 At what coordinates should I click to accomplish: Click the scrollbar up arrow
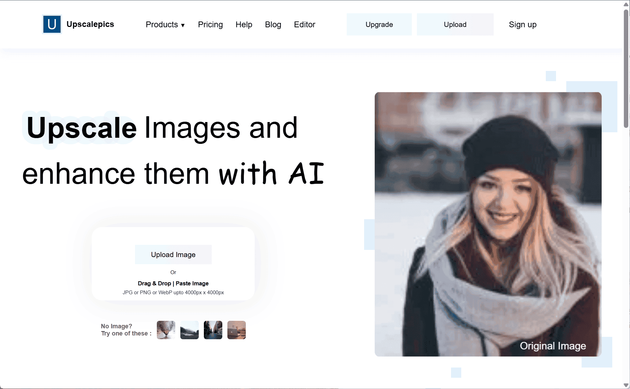click(627, 4)
